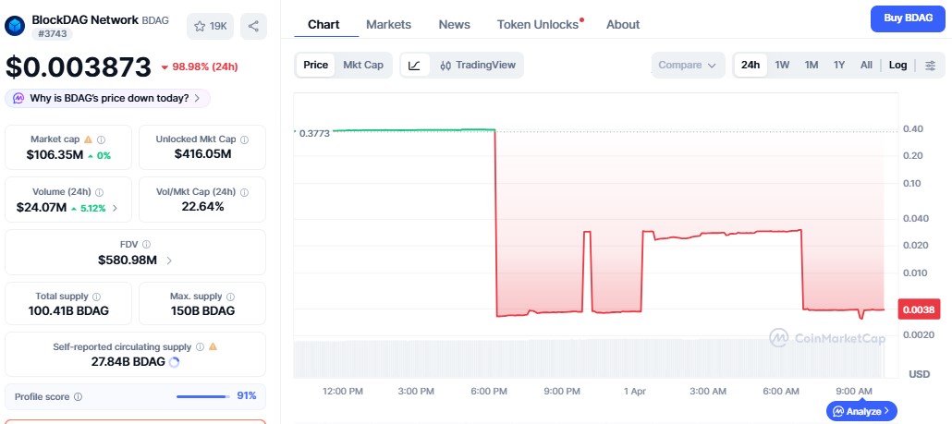Switch to the Markets tab
The height and width of the screenshot is (424, 952).
tap(388, 25)
